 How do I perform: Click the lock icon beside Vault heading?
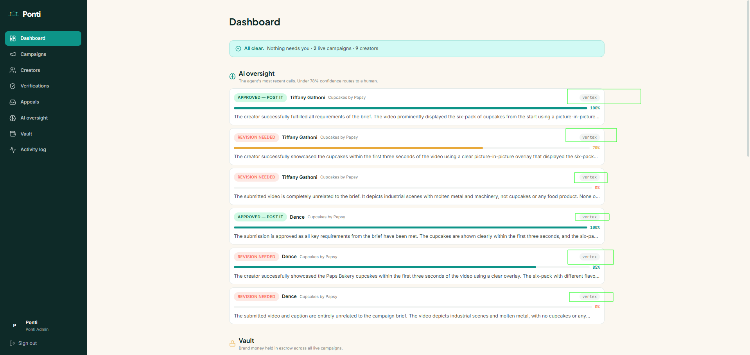232,343
